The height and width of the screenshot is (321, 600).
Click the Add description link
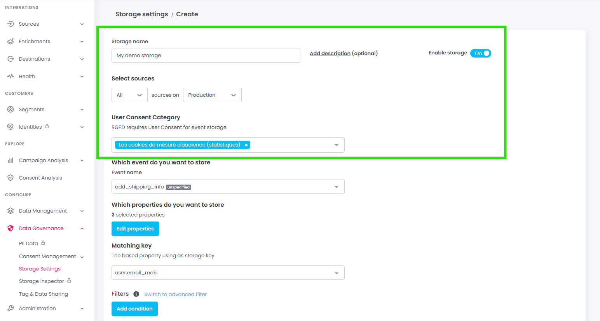[x=330, y=54]
